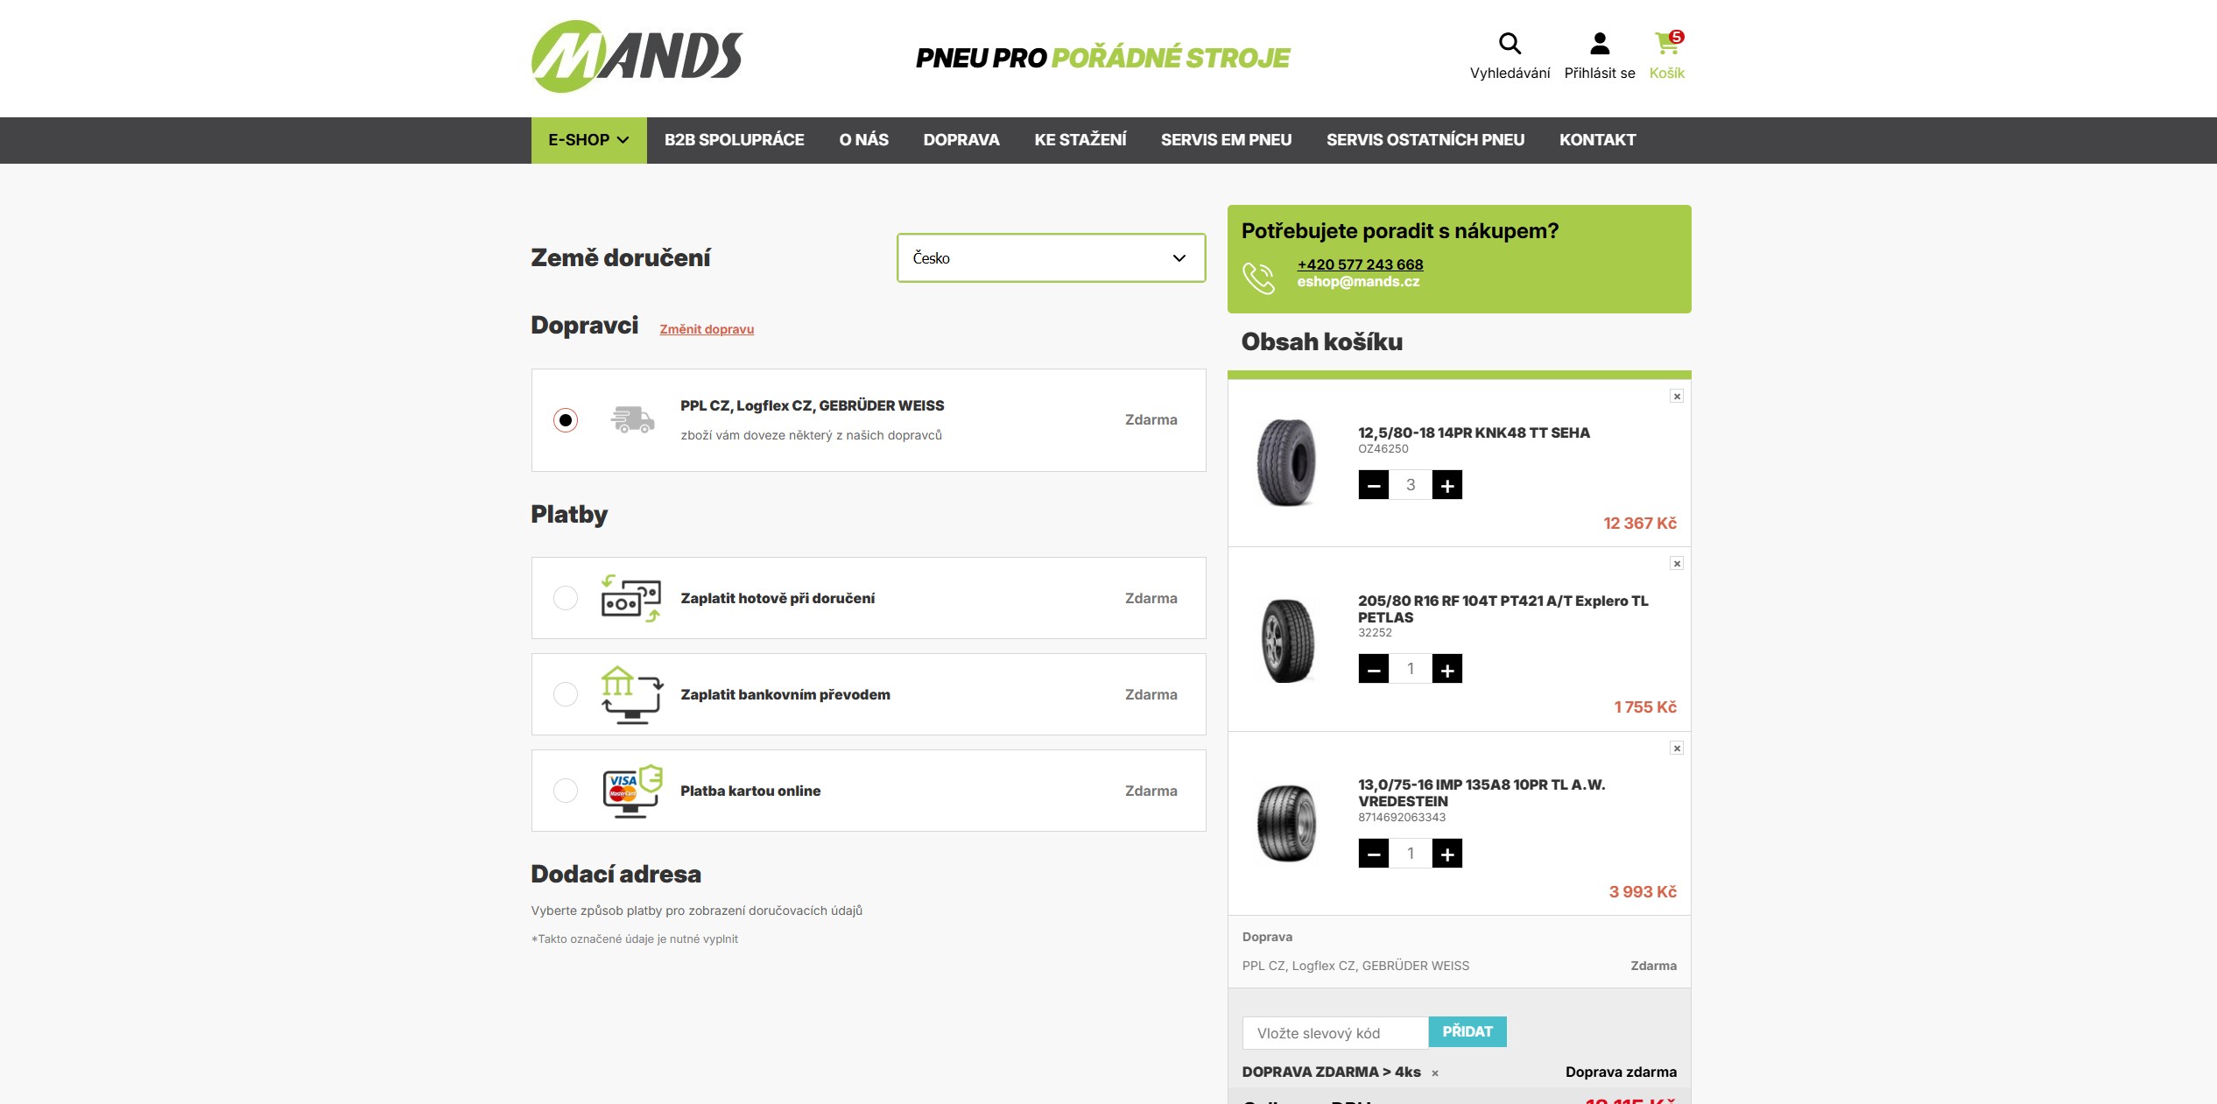Select cash on delivery payment option
The image size is (2217, 1104).
coord(566,598)
